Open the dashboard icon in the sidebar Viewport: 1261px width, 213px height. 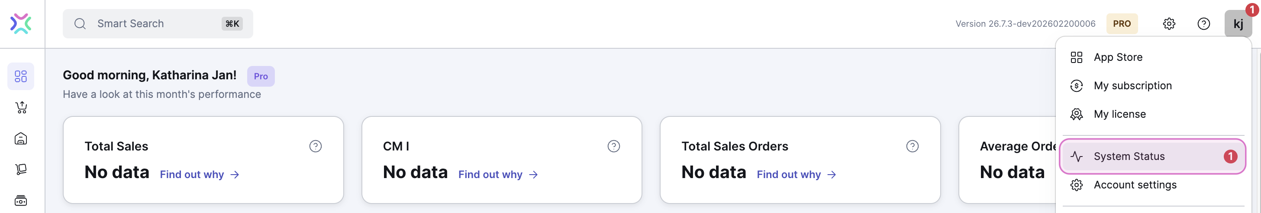pyautogui.click(x=20, y=76)
